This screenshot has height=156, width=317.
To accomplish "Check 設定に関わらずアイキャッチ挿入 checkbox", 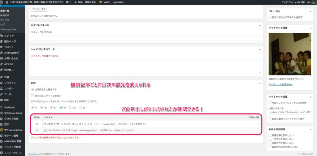I will pyautogui.click(x=270, y=119).
